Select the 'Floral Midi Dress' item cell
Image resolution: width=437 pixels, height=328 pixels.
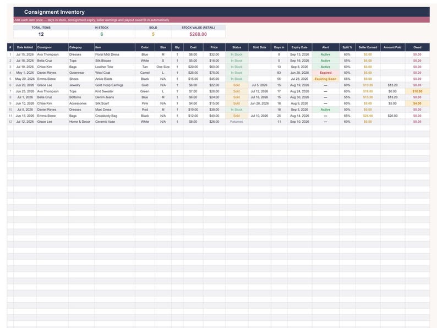pos(114,54)
